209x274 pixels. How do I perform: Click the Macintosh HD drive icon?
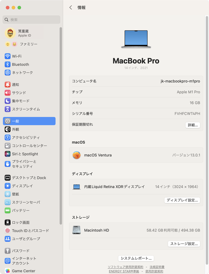click(x=76, y=230)
